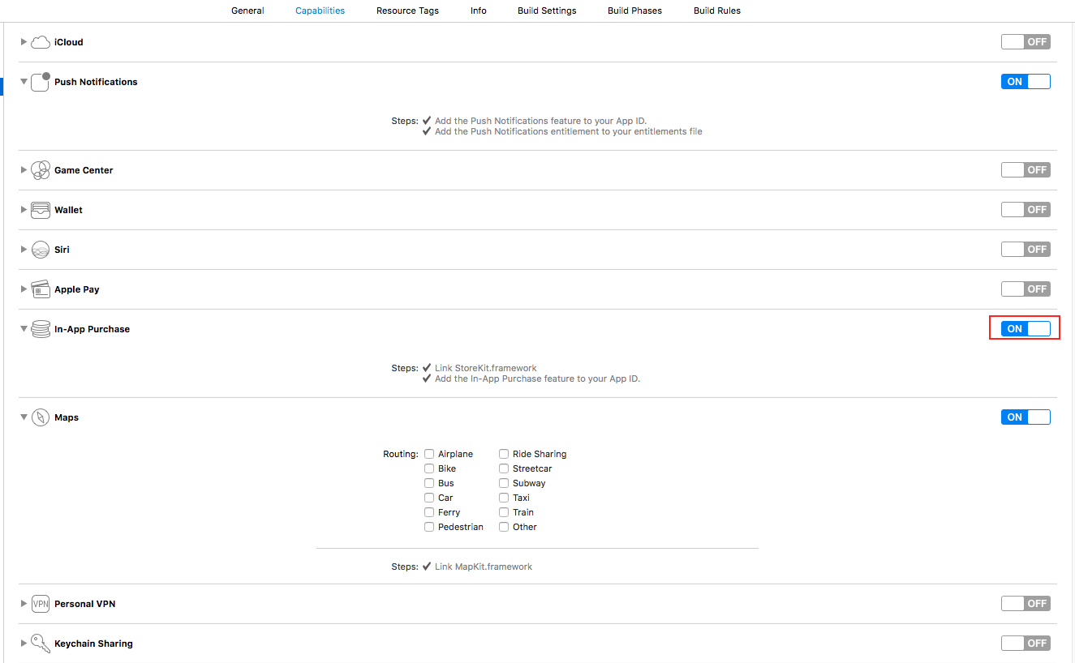Select the Capabilities tab
The height and width of the screenshot is (663, 1075).
pyautogui.click(x=320, y=11)
